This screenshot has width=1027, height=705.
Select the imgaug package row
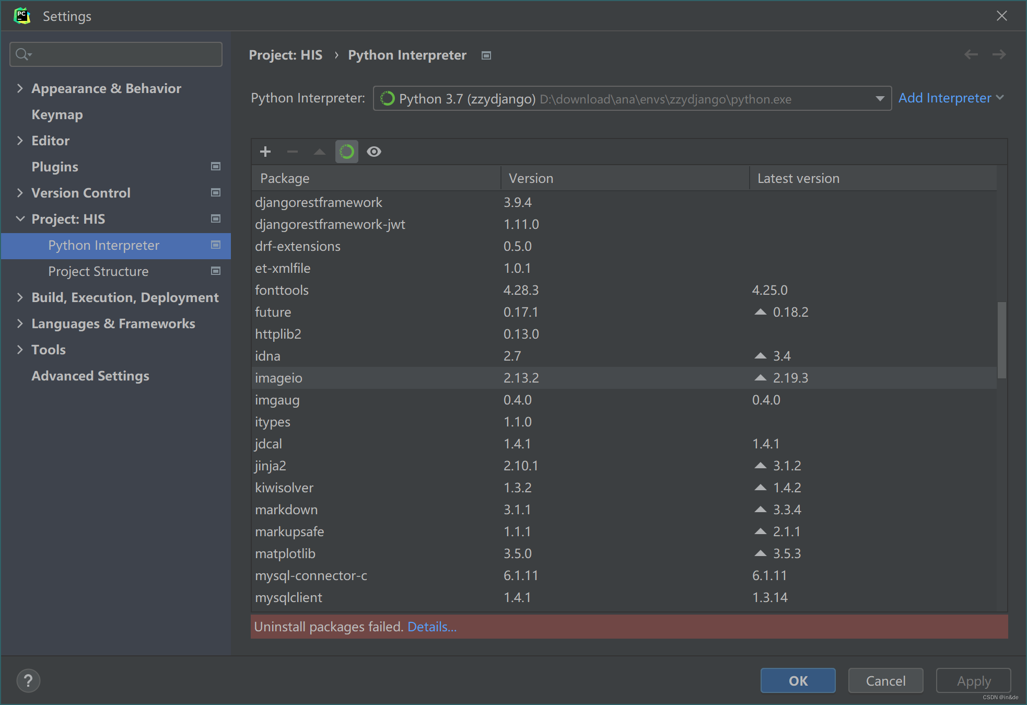(x=624, y=400)
